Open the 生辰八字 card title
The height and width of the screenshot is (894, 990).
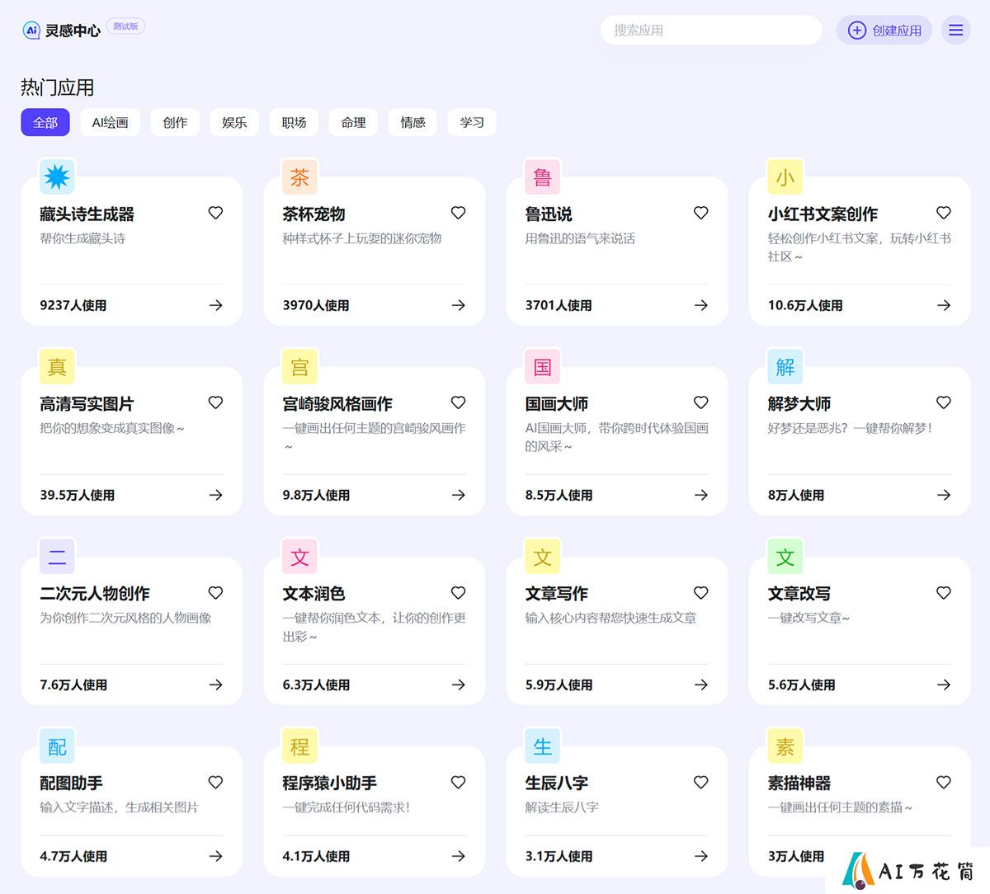[x=556, y=783]
